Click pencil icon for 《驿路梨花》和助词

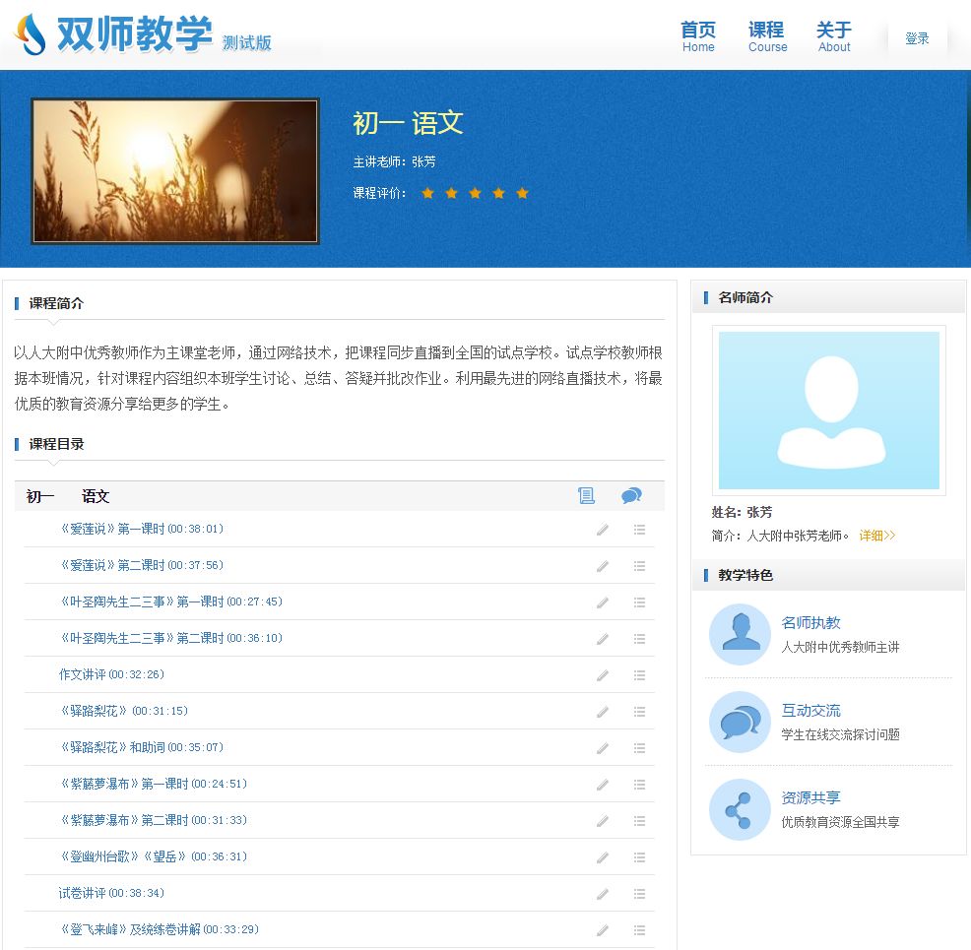(603, 749)
